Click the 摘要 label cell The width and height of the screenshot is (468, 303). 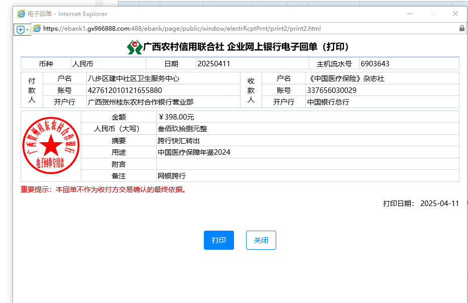(119, 141)
